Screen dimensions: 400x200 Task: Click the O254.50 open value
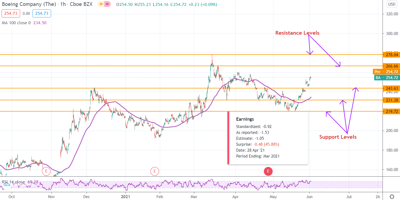click(x=125, y=5)
